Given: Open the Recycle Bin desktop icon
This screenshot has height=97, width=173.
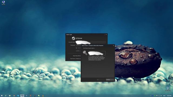Looking at the screenshot, I should point(168,89).
